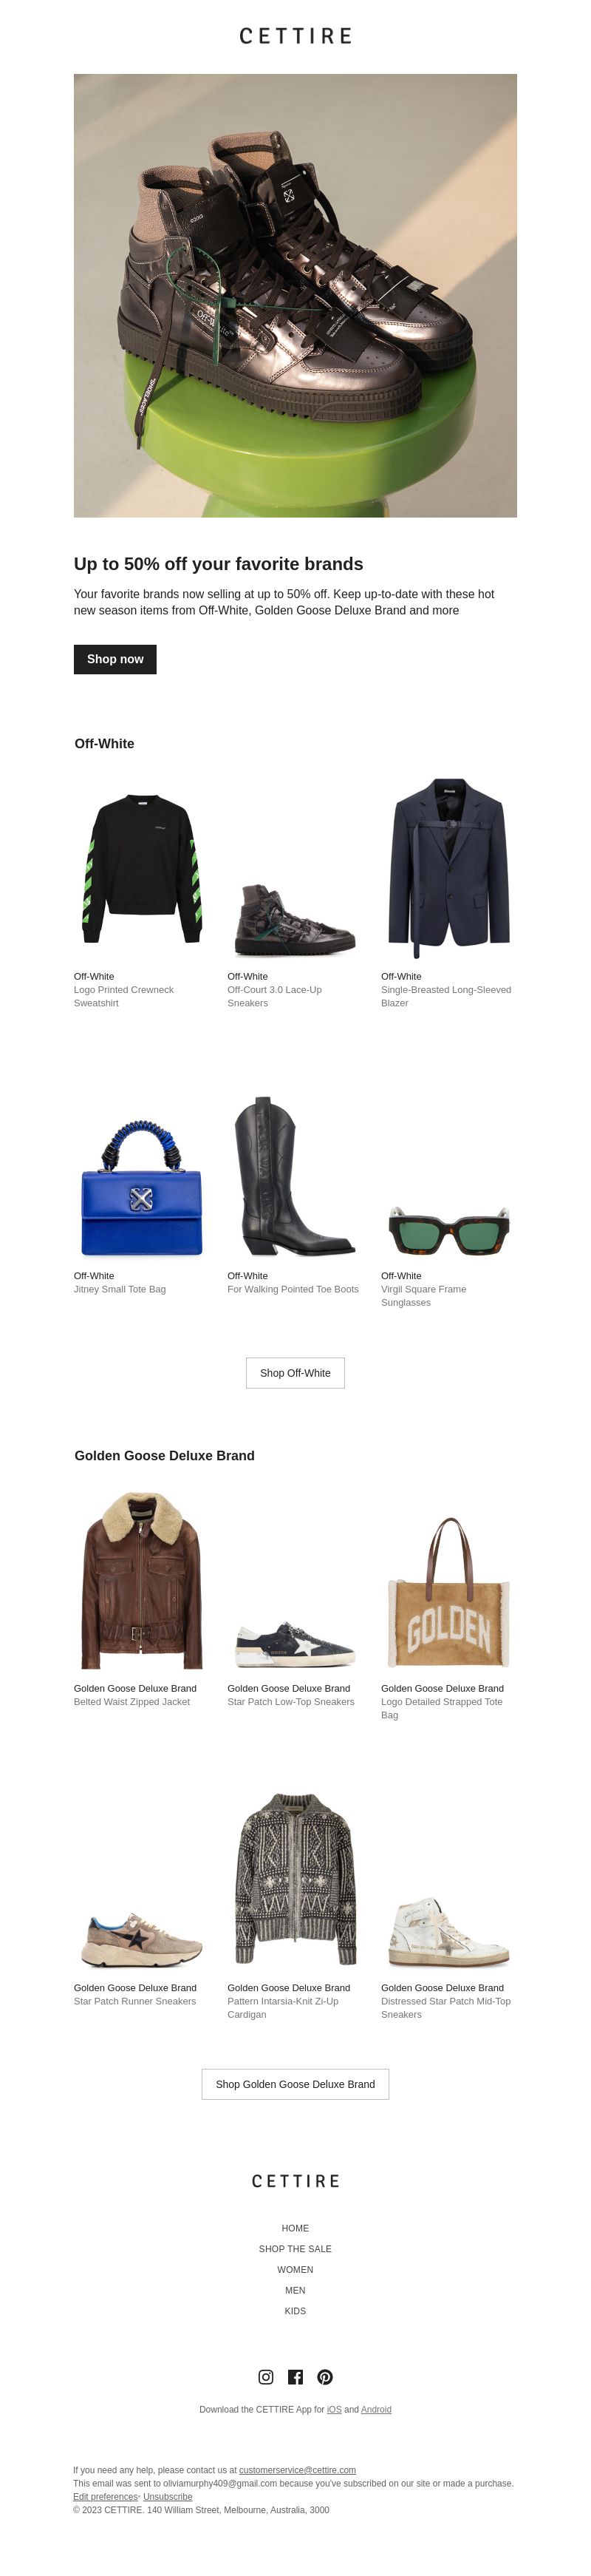The height and width of the screenshot is (2576, 591).
Task: Follow the Android app download link
Action: [x=376, y=2410]
